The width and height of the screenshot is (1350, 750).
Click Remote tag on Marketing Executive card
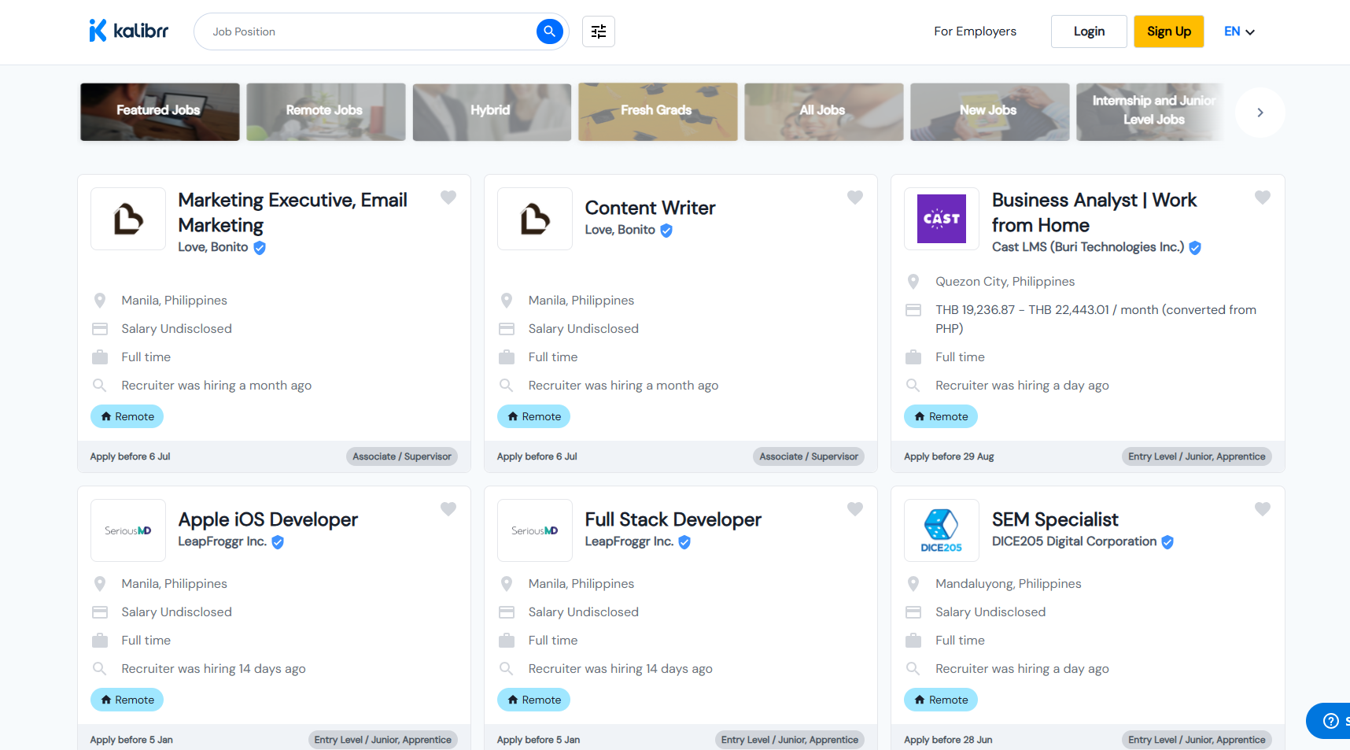tap(127, 416)
